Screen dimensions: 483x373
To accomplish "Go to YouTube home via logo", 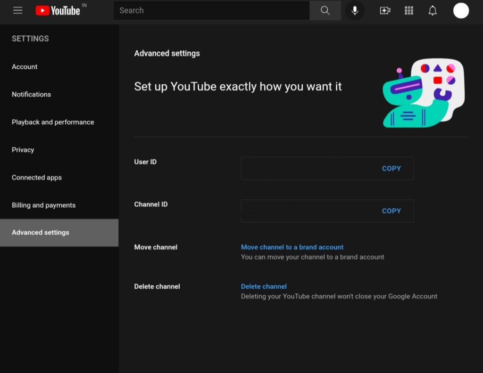I will [58, 10].
